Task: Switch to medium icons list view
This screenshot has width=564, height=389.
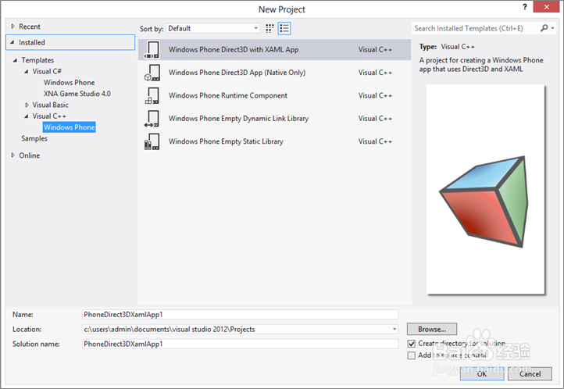Action: click(x=284, y=28)
